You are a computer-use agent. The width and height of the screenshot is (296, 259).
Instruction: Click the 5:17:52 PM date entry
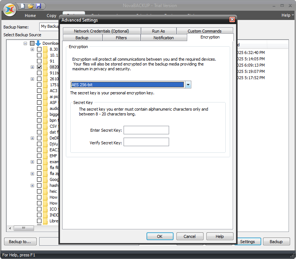click(x=251, y=78)
